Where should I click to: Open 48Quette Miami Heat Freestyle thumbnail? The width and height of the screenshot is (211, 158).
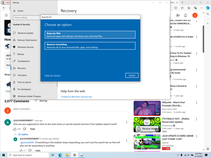(x=147, y=108)
